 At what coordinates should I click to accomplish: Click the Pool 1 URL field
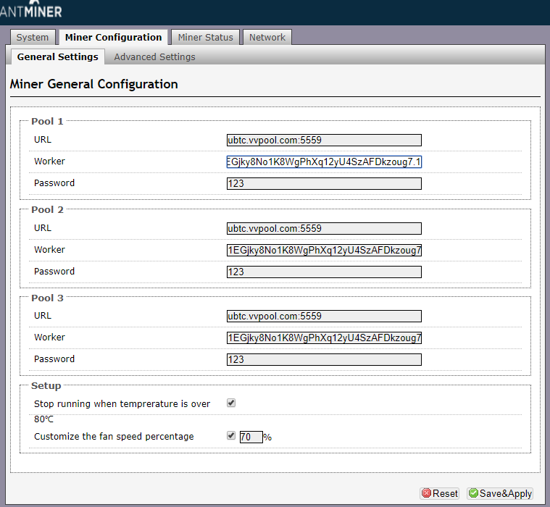[323, 141]
